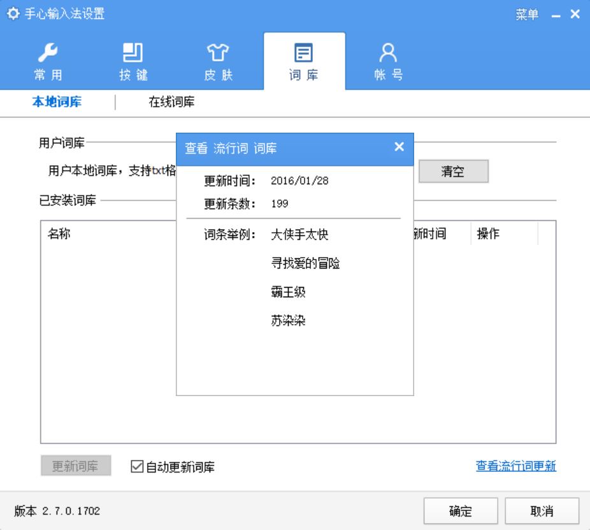Click the 名称 column header
Image resolution: width=590 pixels, height=530 pixels.
(x=59, y=233)
